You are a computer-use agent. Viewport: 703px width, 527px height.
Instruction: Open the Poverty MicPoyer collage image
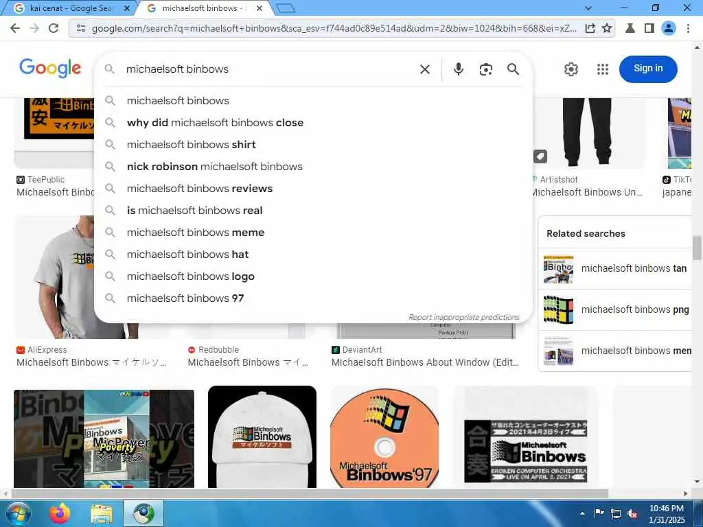pos(104,438)
